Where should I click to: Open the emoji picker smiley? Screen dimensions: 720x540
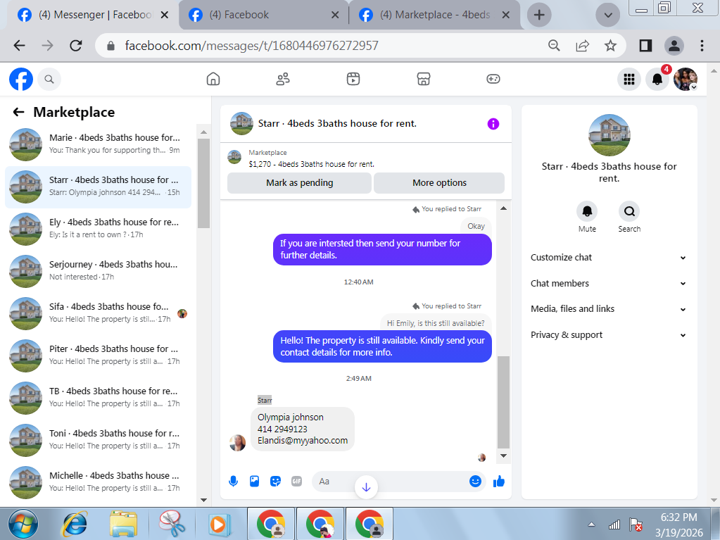[x=475, y=481]
